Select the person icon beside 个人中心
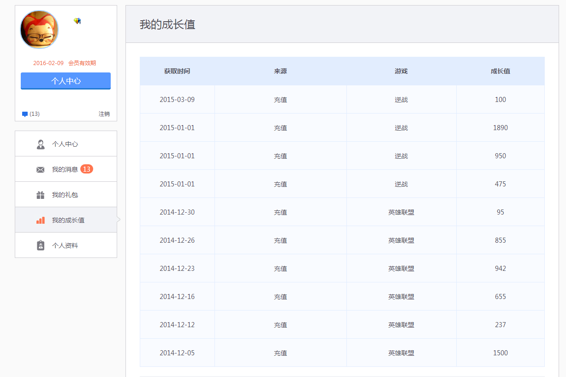 41,144
